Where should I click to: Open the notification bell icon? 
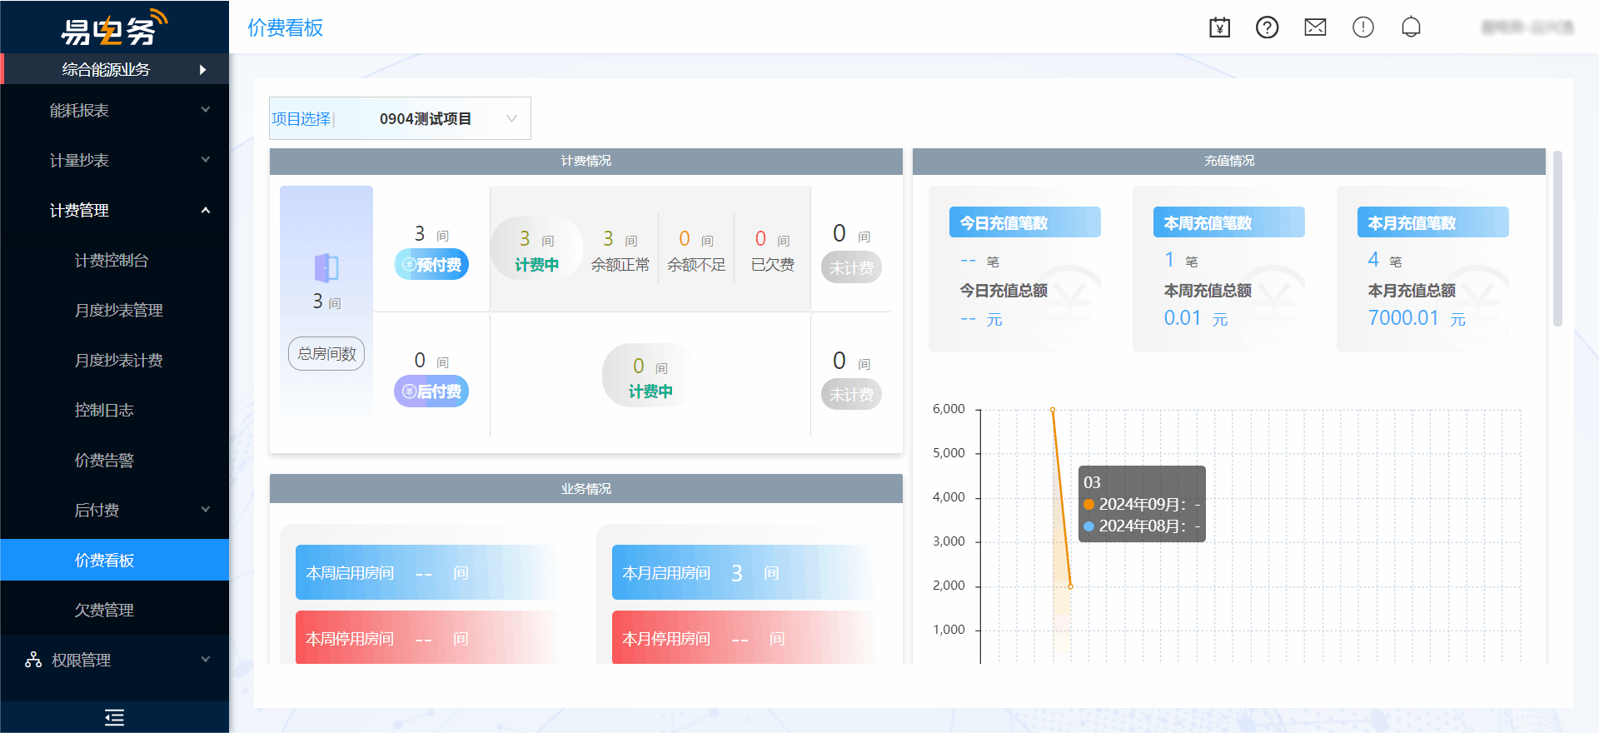[1411, 27]
